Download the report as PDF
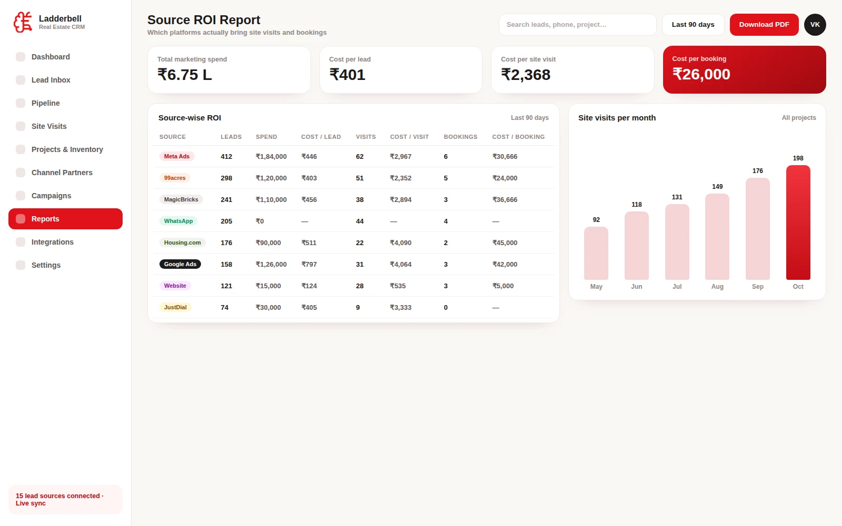The width and height of the screenshot is (842, 526). 764,25
